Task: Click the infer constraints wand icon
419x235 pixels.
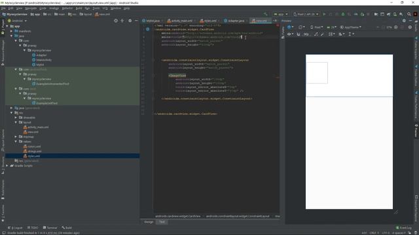Action: pyautogui.click(x=323, y=34)
